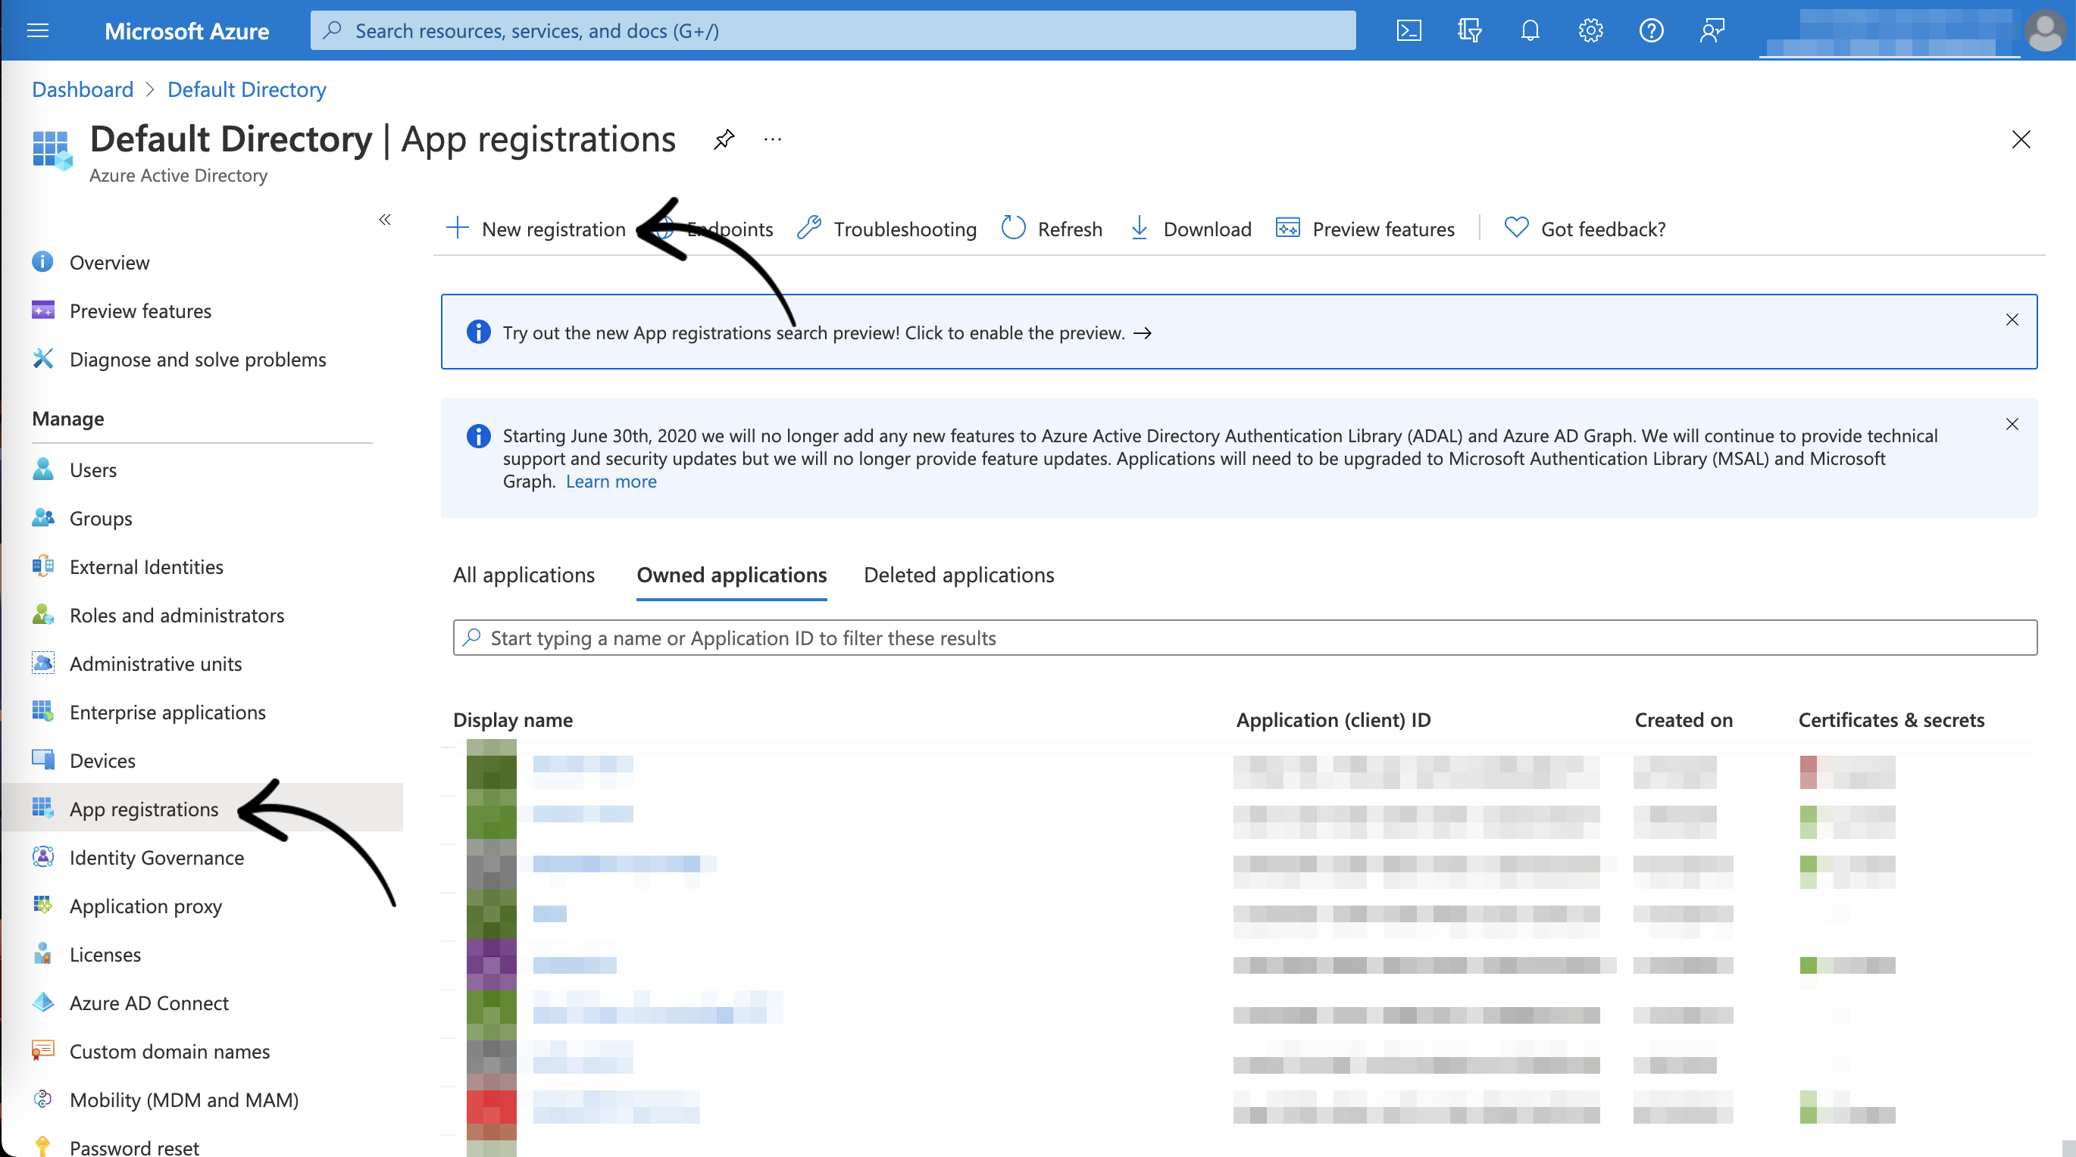2076x1157 pixels.
Task: Select App registrations in the sidebar
Action: pos(202,809)
